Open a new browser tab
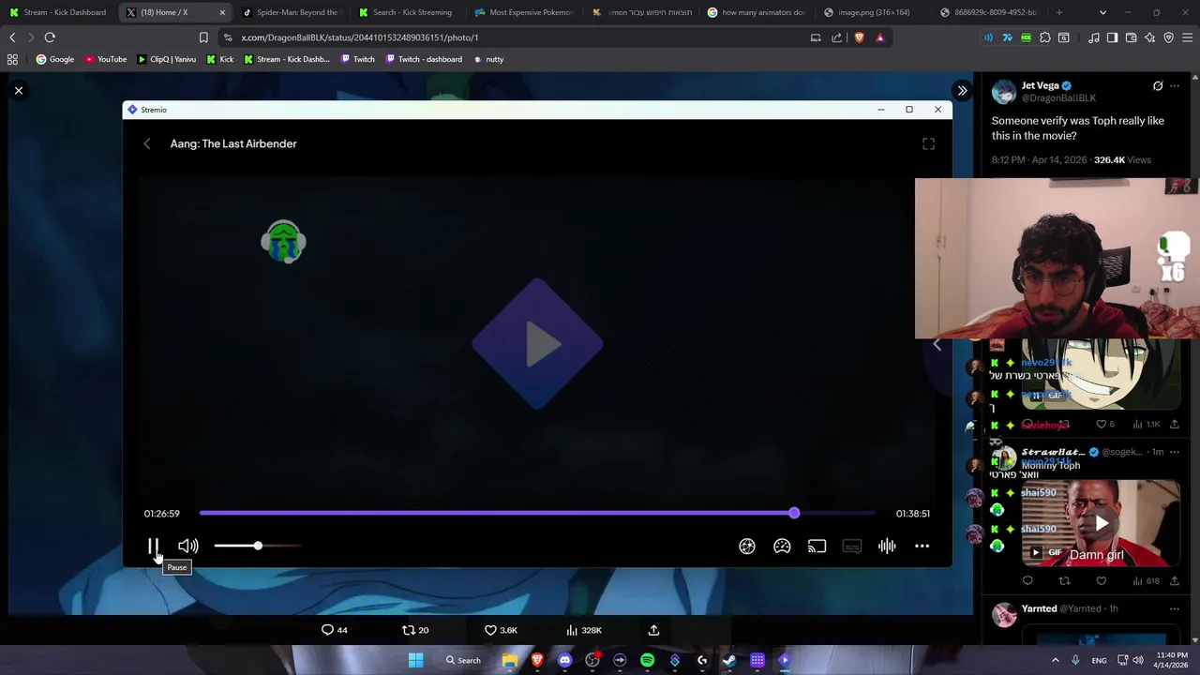 (x=1059, y=12)
